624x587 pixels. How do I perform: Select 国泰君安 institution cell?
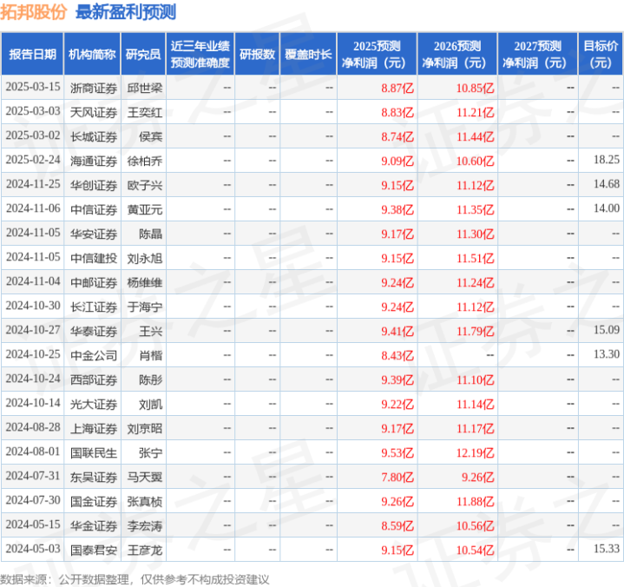94,550
